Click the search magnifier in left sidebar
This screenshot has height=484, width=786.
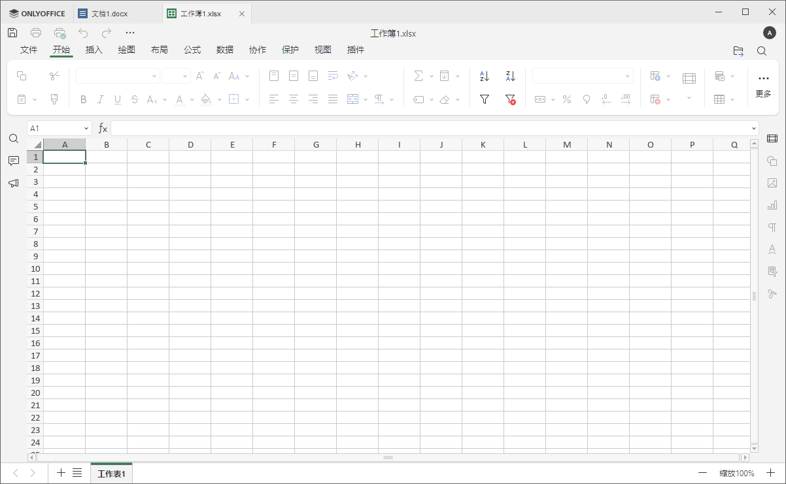click(13, 138)
